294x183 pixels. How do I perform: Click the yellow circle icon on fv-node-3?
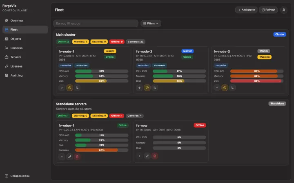coord(225,87)
